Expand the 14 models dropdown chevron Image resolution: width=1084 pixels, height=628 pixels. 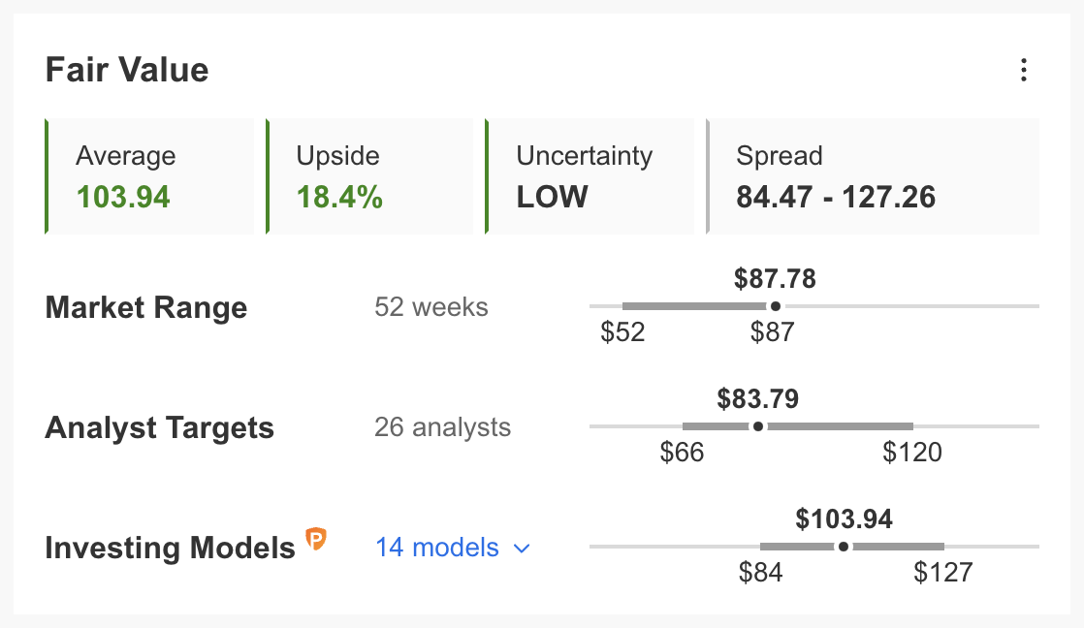point(522,549)
